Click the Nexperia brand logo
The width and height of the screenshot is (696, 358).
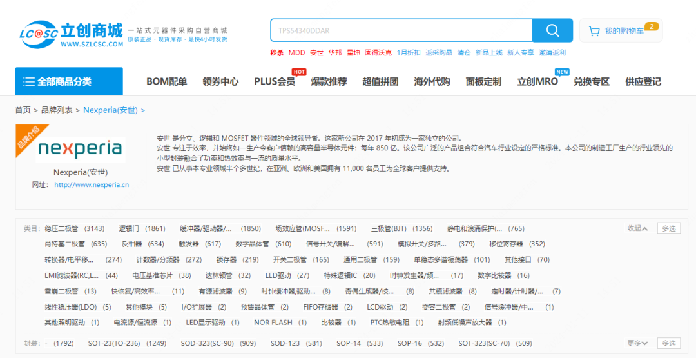tap(80, 149)
